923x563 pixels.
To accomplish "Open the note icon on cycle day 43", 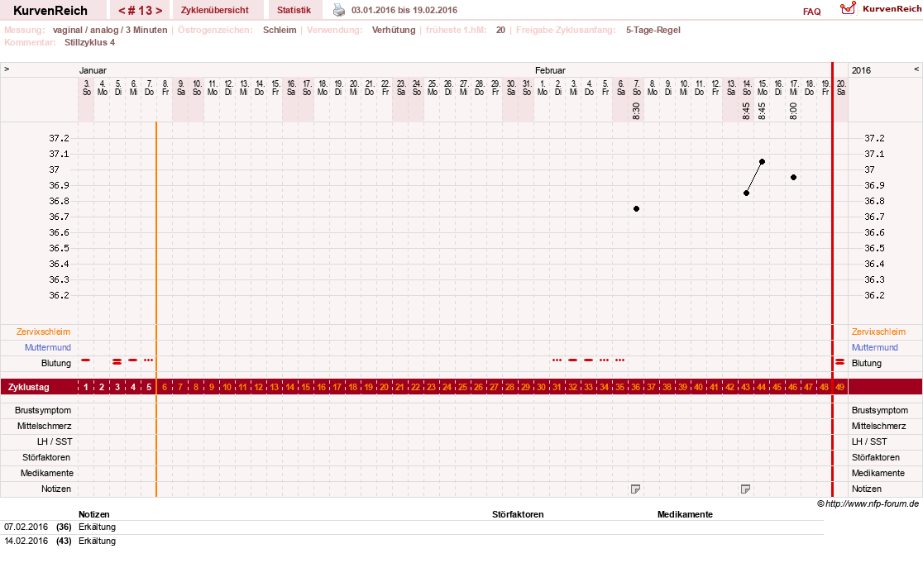I will (x=745, y=489).
